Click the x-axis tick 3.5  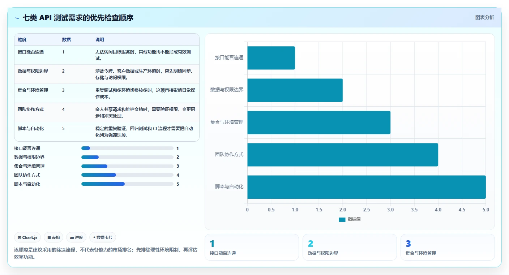[414, 210]
